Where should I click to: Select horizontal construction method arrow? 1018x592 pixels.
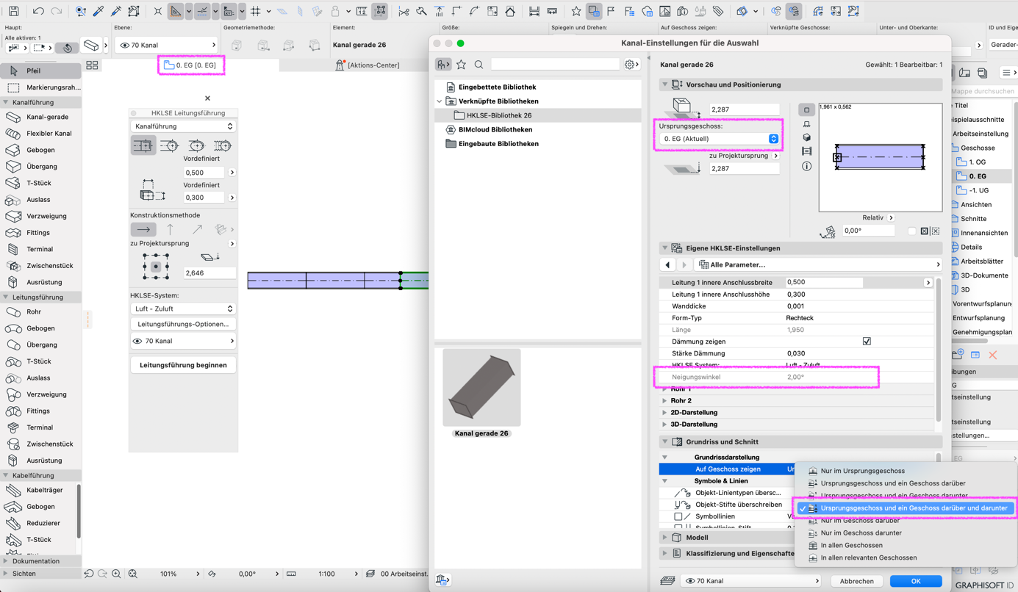coord(143,229)
